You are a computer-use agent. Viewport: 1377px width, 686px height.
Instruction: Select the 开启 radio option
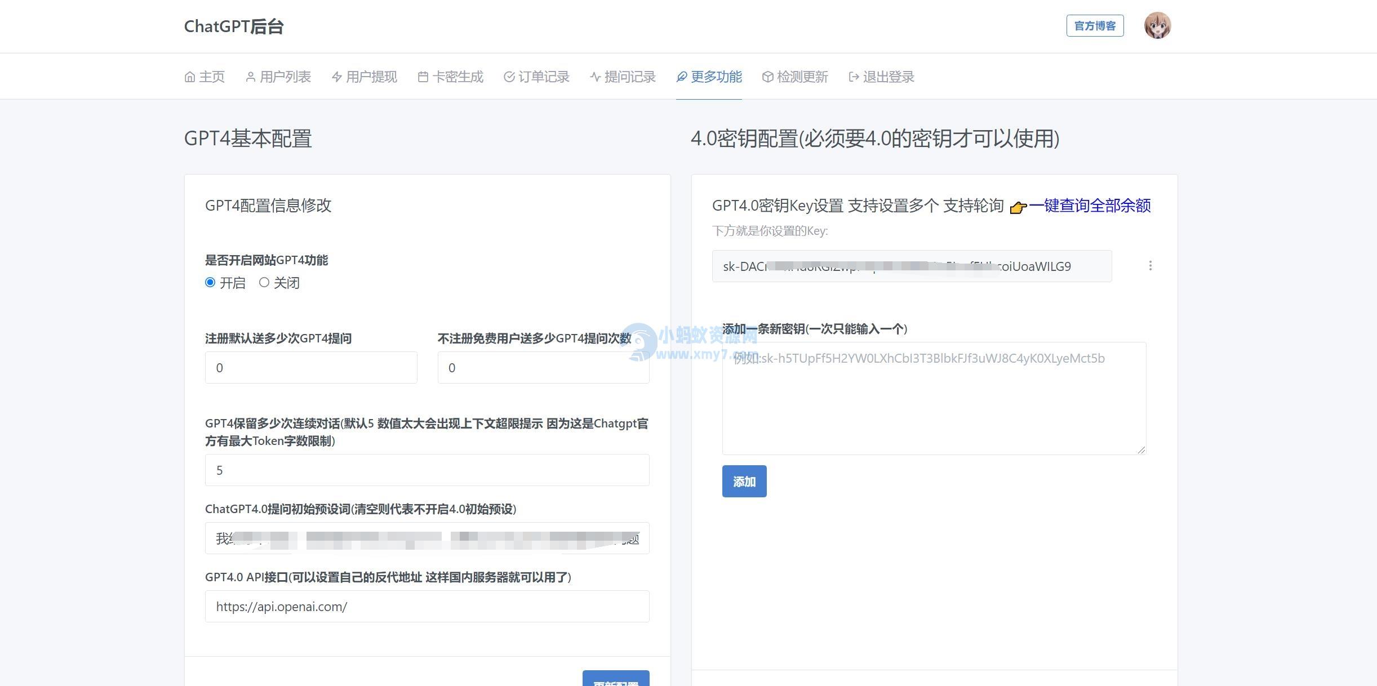pyautogui.click(x=210, y=282)
